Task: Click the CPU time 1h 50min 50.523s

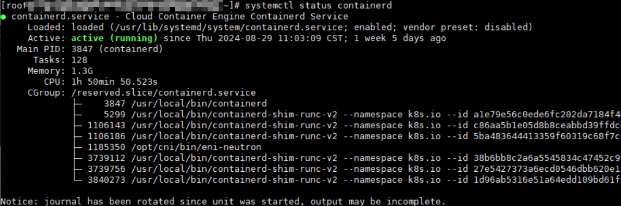Action: 114,82
